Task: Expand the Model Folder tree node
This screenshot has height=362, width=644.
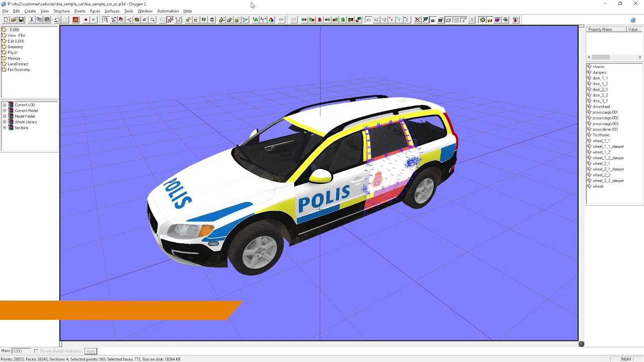Action: tap(5, 116)
